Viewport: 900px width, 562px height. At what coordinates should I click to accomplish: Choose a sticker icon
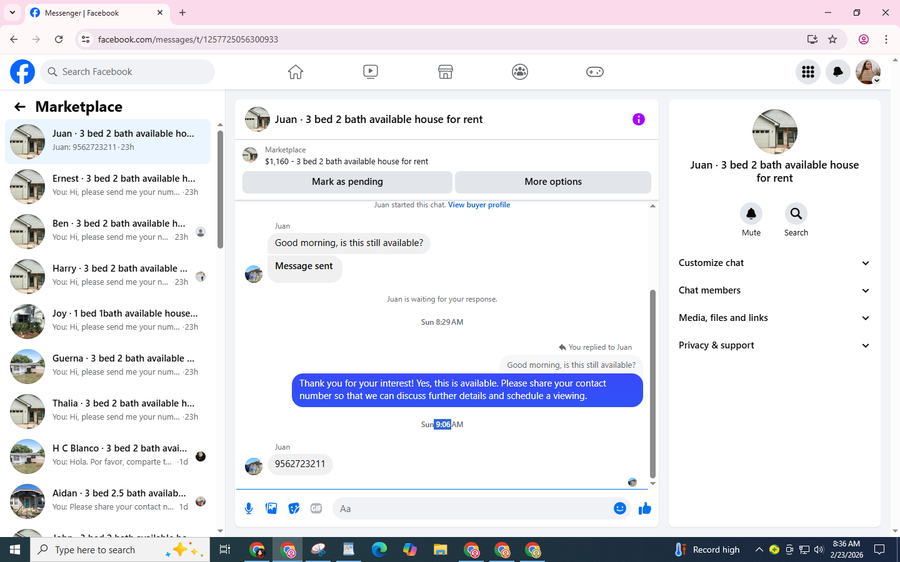(294, 508)
